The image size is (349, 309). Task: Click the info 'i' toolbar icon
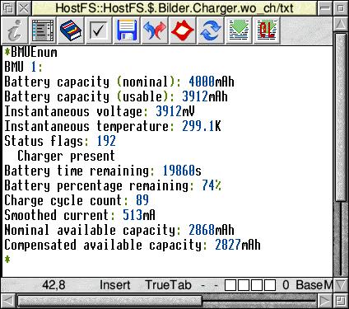(15, 30)
